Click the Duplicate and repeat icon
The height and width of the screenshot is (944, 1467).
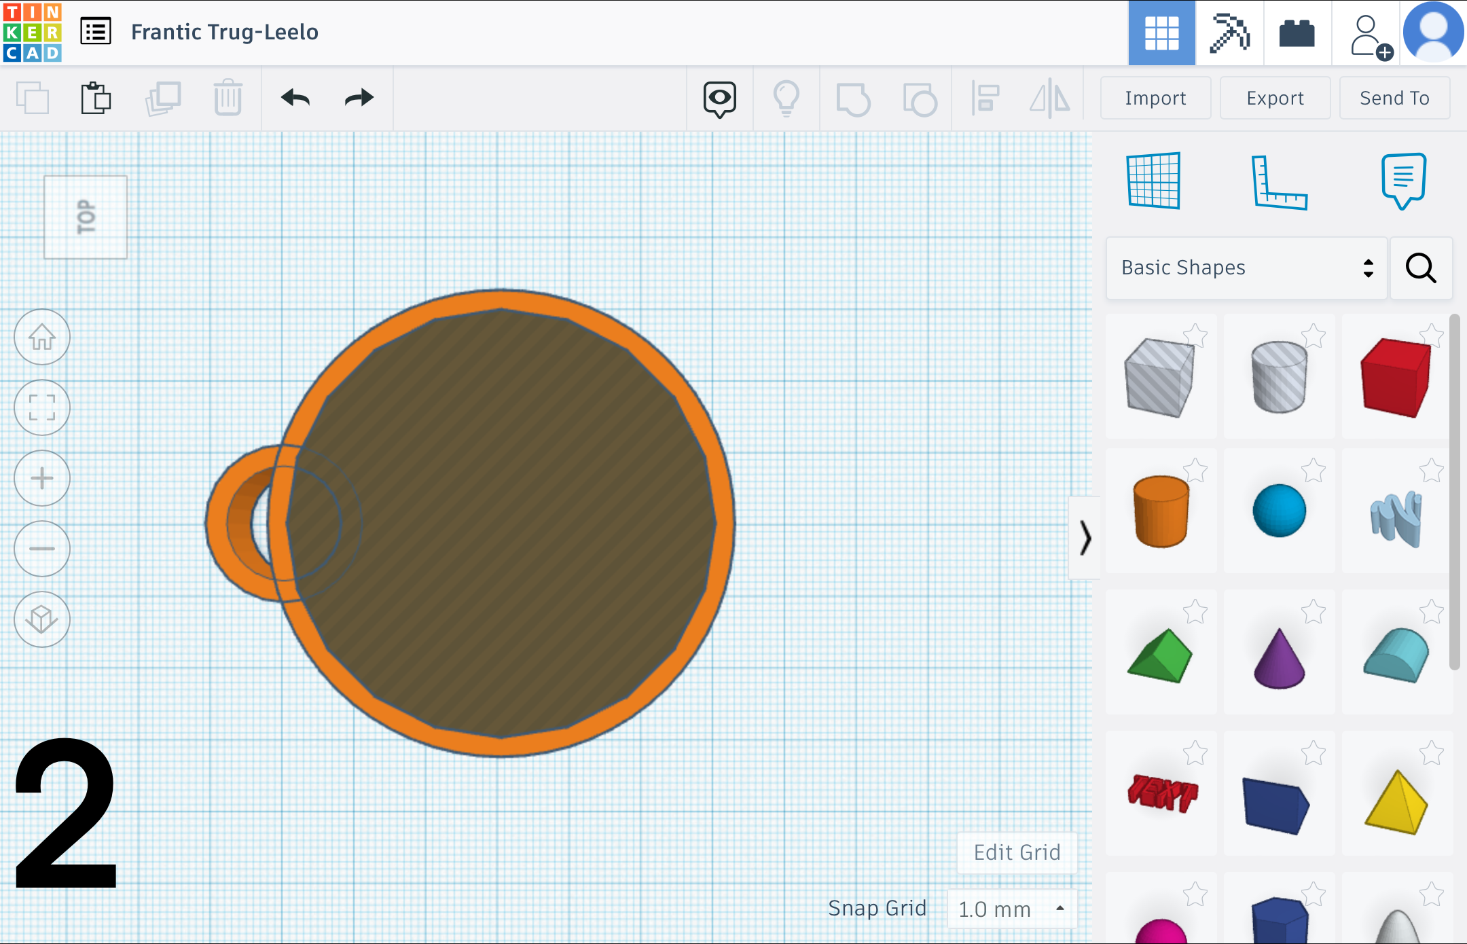(163, 98)
